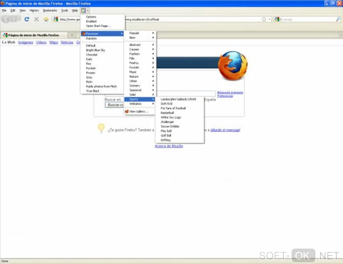
Task: Toggle the Enabled menu entry
Action: tap(103, 21)
